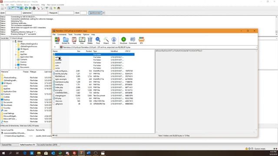The width and height of the screenshot is (278, 156).
Task: Expand the Desktop node in local tree
Action: 16,65
